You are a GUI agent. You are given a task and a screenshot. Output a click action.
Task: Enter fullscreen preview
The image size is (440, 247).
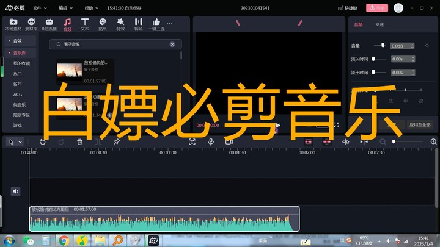click(x=336, y=125)
